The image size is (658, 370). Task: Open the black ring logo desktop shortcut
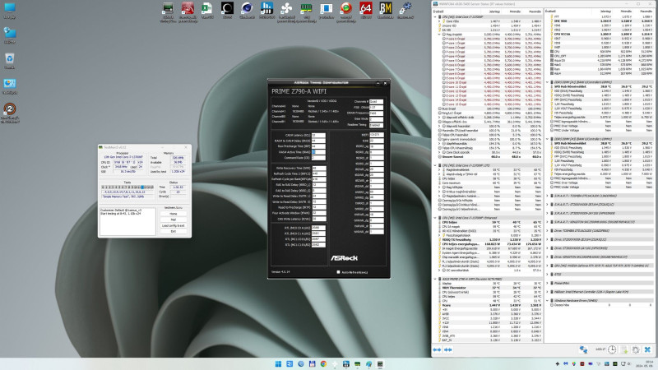click(227, 8)
